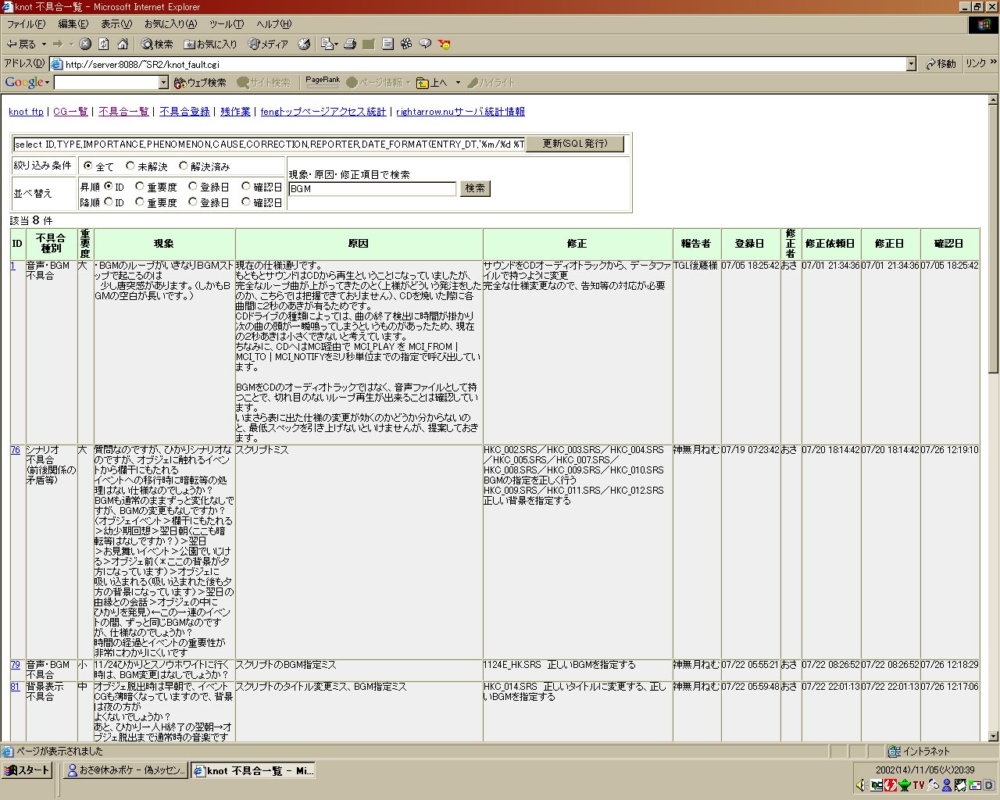Select the 解決済み filter radio button
This screenshot has width=1000, height=800.
click(184, 166)
